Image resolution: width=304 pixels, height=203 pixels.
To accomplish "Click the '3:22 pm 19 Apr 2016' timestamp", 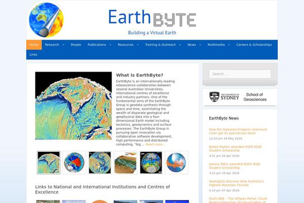I will tap(224, 173).
